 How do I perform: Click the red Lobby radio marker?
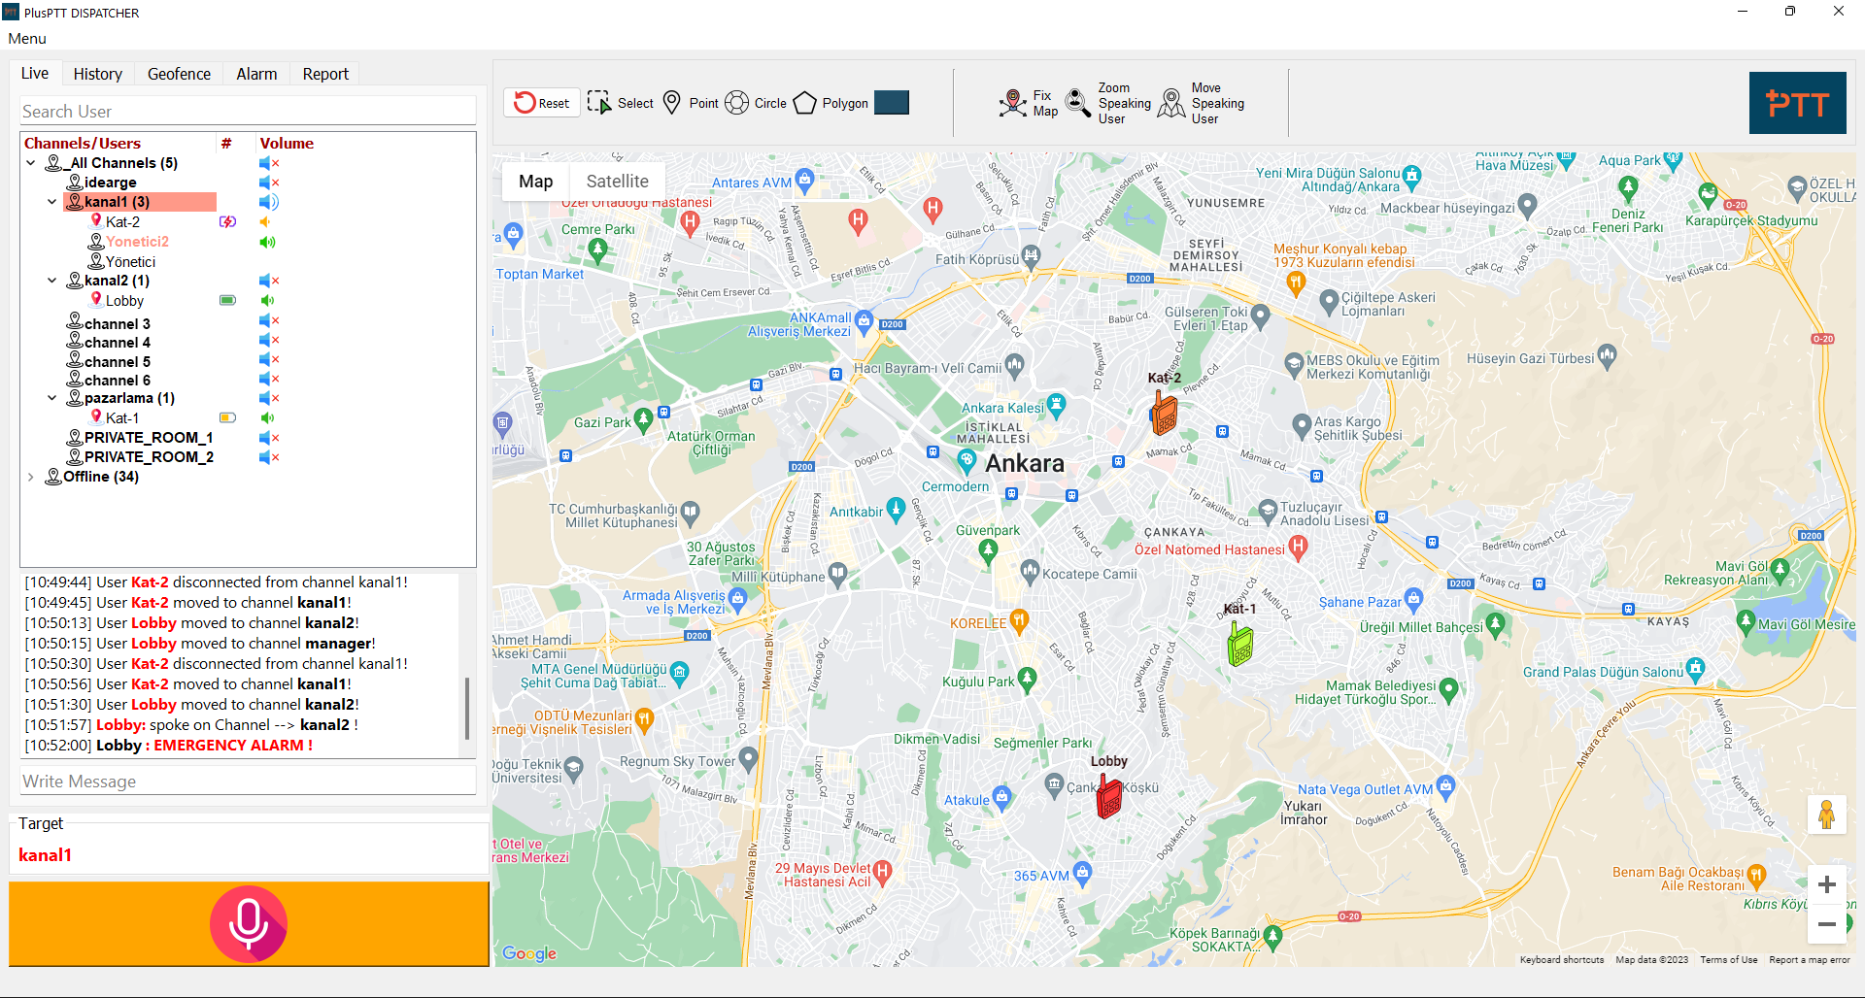[1109, 796]
